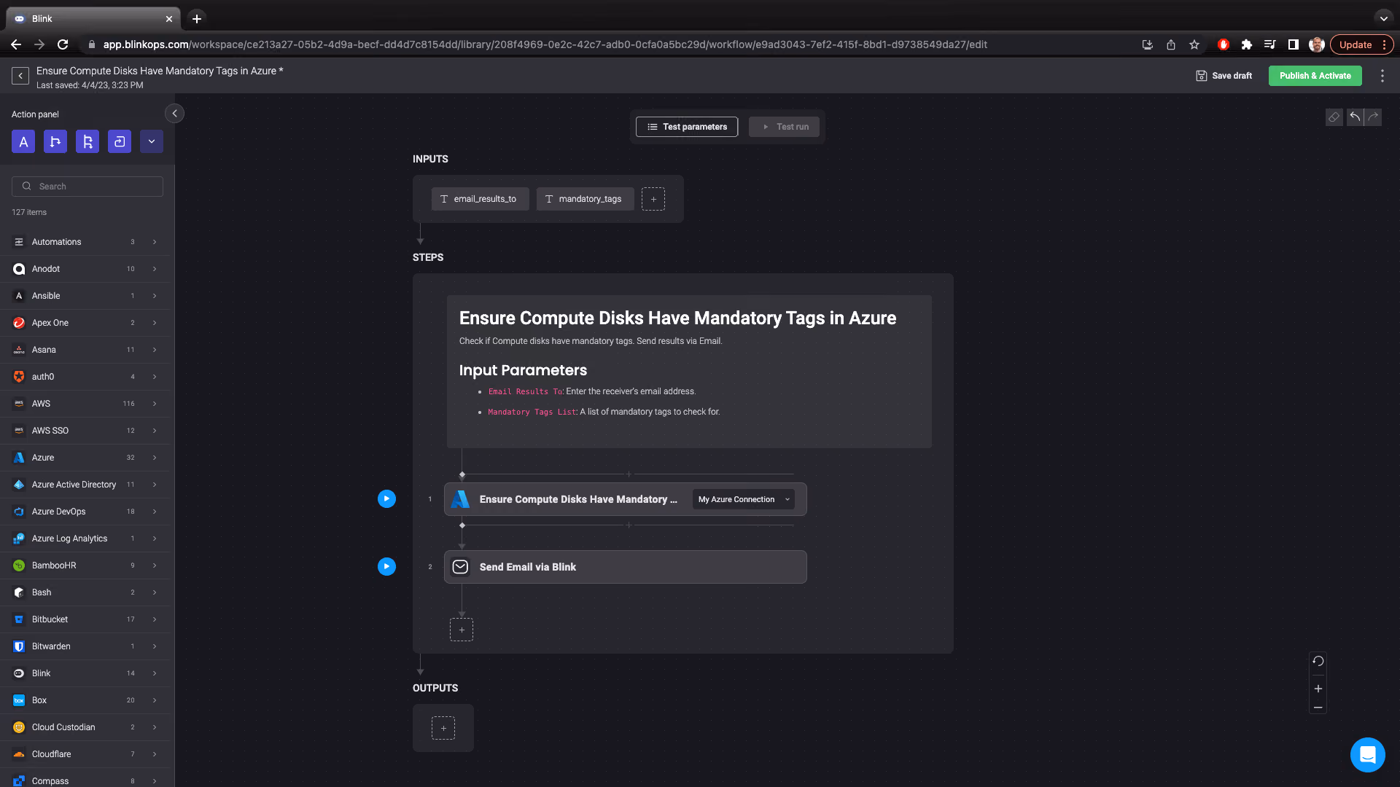The width and height of the screenshot is (1400, 787).
Task: Click Publish & Activate button
Action: coord(1315,76)
